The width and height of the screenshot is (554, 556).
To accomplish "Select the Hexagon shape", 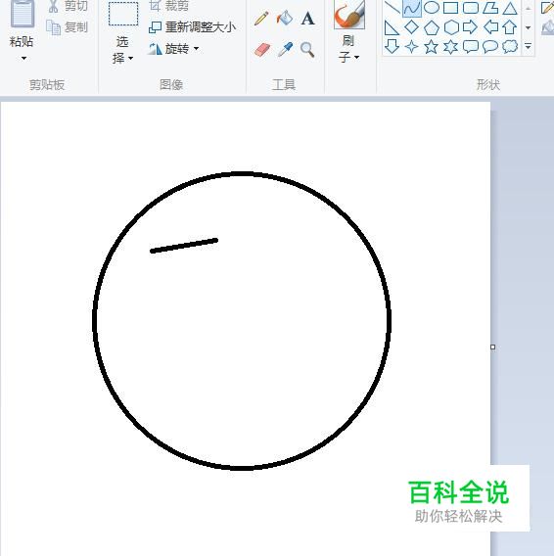I will [x=451, y=27].
